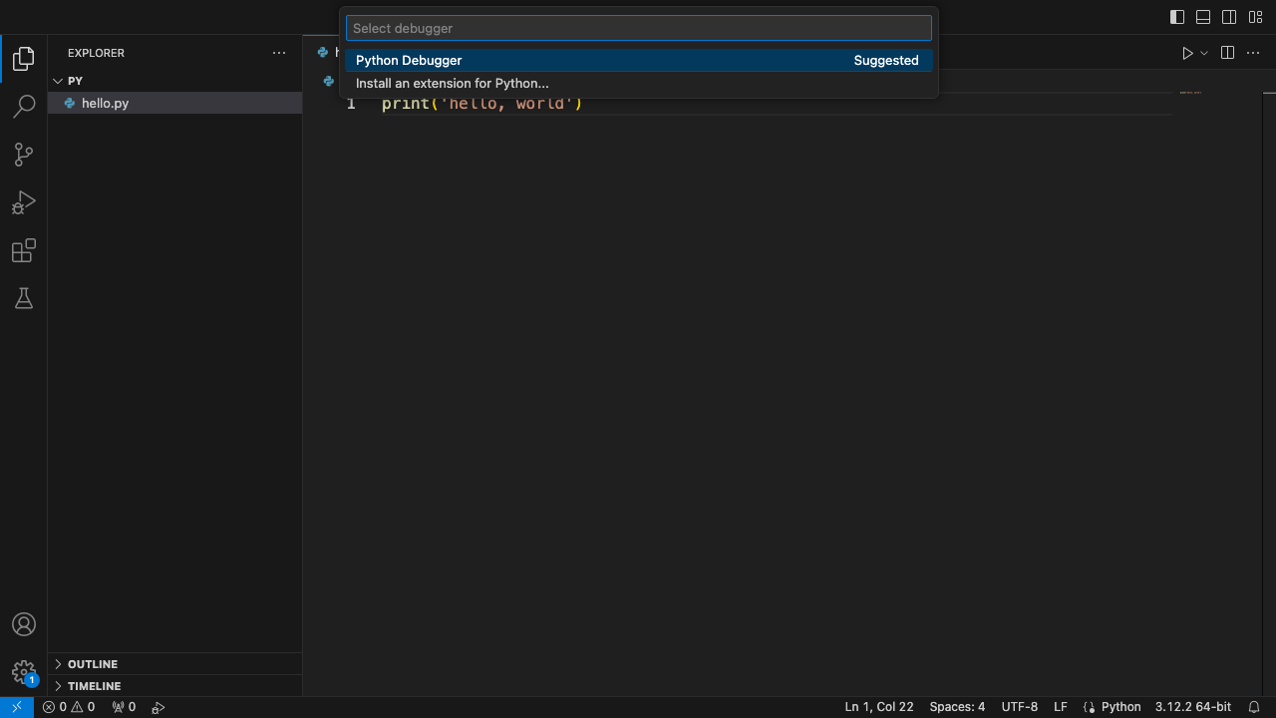Open editor More Actions menu
The image size is (1276, 718).
click(x=1254, y=53)
